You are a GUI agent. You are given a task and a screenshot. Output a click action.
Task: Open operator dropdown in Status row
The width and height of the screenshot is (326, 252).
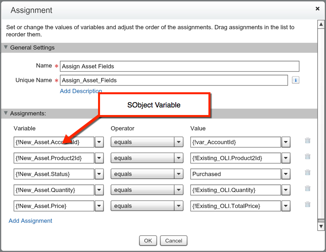(179, 174)
